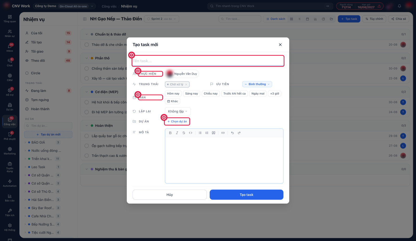This screenshot has width=416, height=241.
Task: Show tasks with Đang làm status
Action: (x=48, y=91)
